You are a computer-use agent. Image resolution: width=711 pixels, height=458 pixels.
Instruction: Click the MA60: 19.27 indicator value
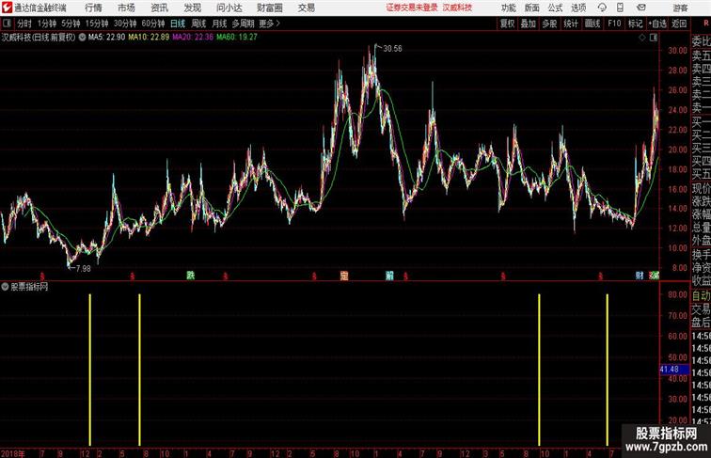237,38
